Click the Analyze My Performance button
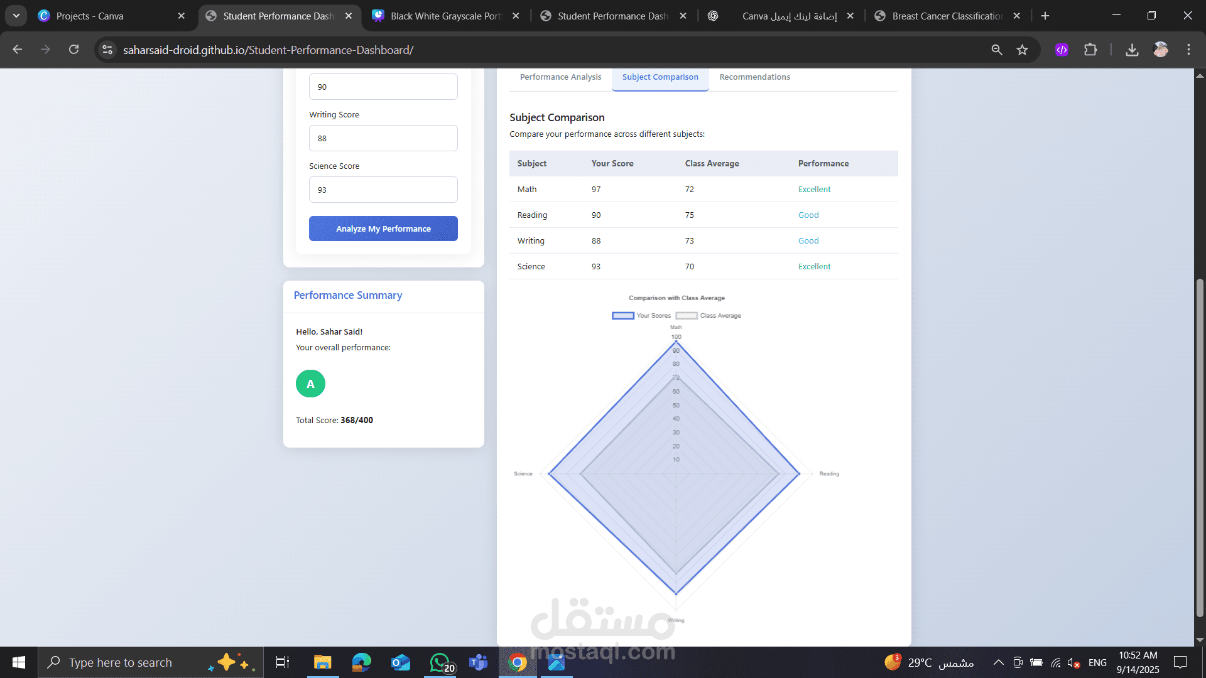 [x=383, y=229]
